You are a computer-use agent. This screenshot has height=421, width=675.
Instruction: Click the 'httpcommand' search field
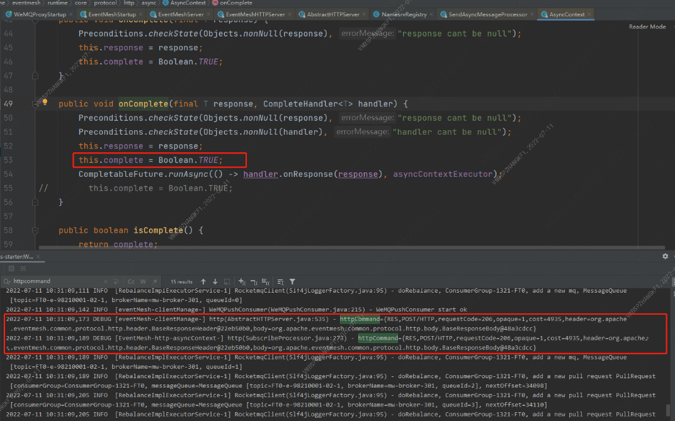pyautogui.click(x=57, y=281)
